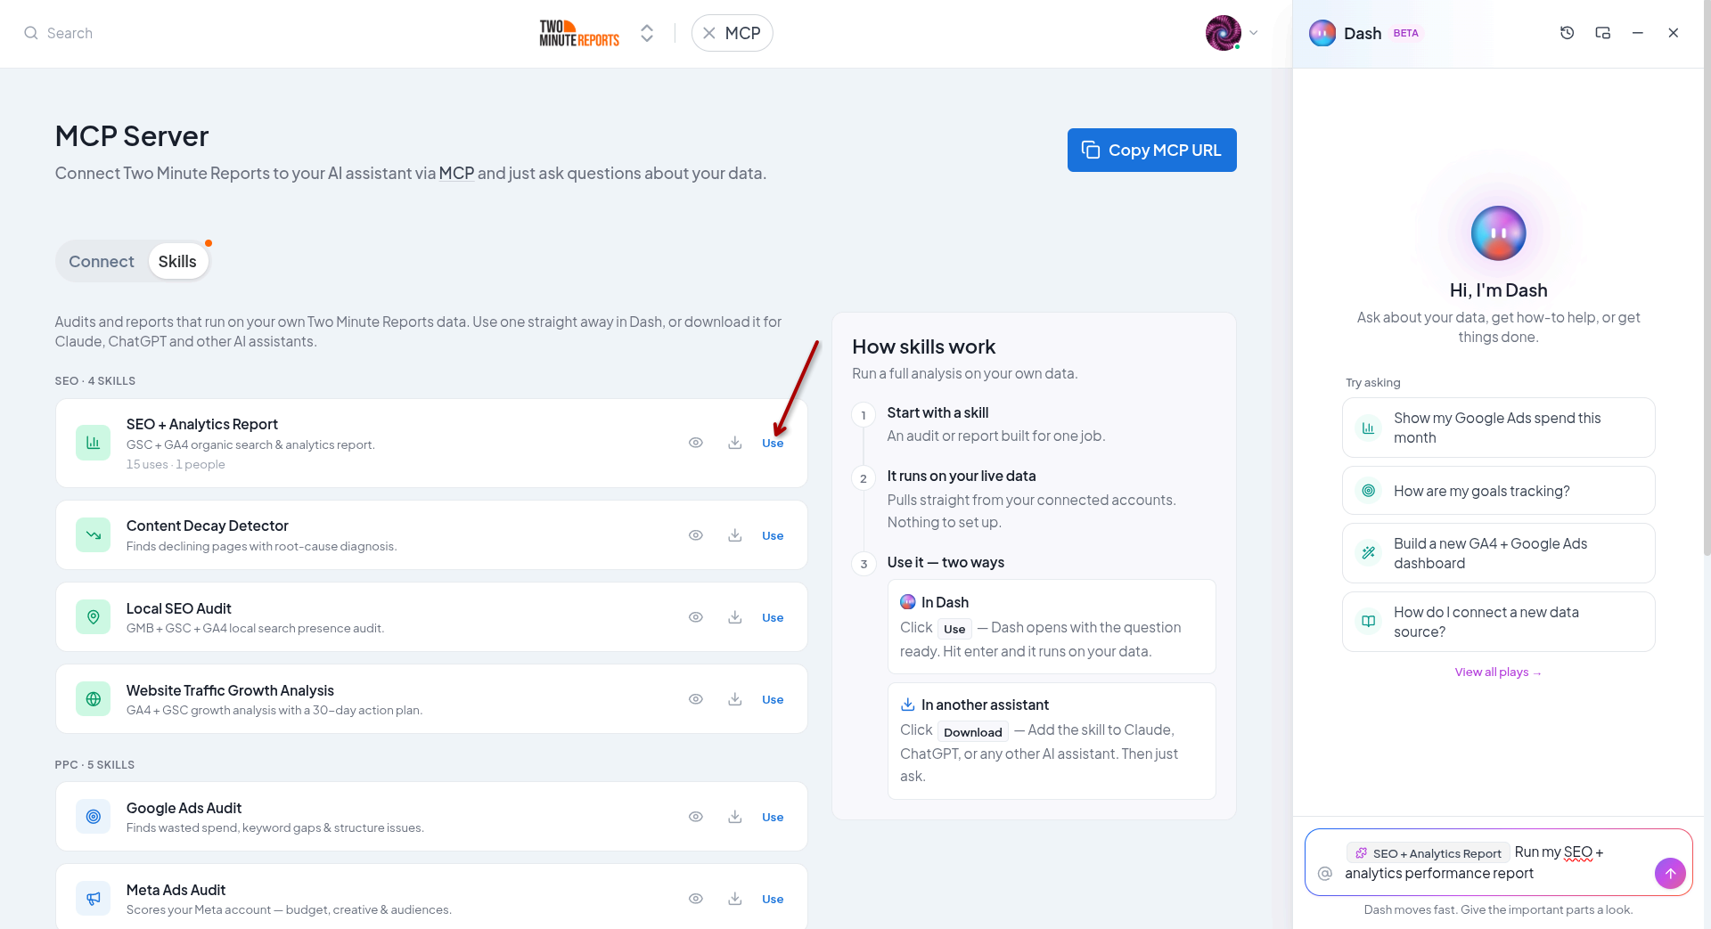
Task: Preview the Local SEO Audit skill
Action: pyautogui.click(x=696, y=617)
